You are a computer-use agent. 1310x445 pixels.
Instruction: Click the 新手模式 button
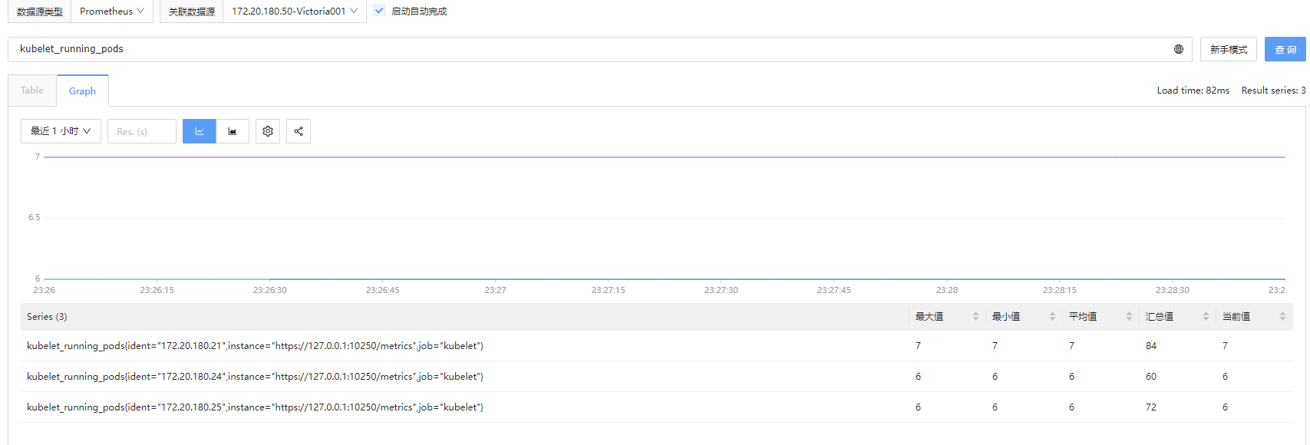click(1229, 49)
